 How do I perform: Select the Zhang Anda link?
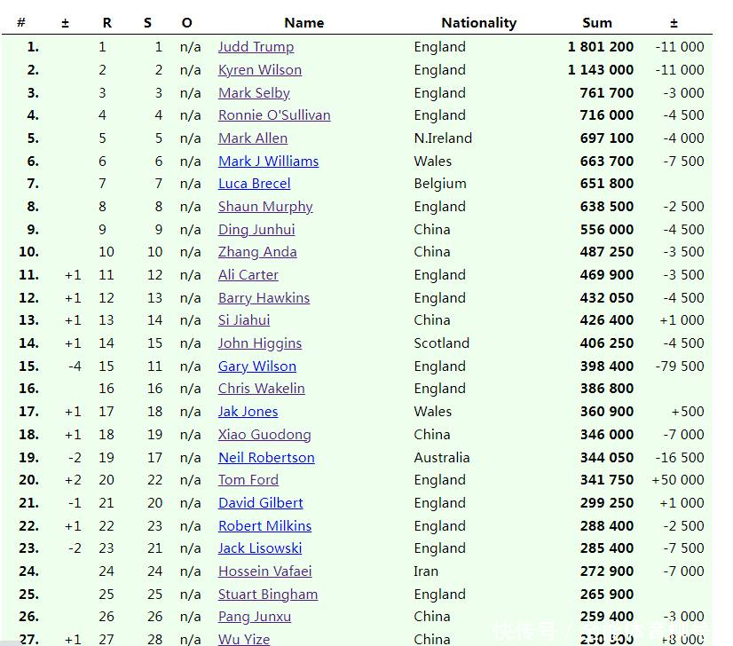pyautogui.click(x=257, y=252)
